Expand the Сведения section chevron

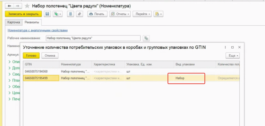[10, 74]
